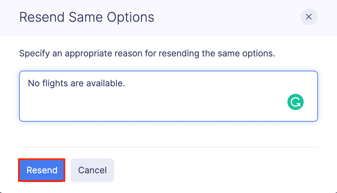Click the horizontal divider above the buttons
The image size is (337, 193).
[x=168, y=147]
